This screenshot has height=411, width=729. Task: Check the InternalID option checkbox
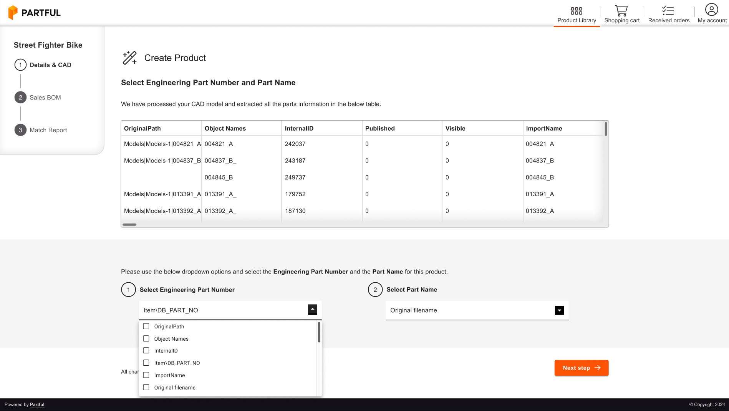(146, 350)
